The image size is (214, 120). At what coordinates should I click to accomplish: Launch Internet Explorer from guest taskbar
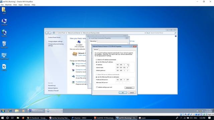10,111
